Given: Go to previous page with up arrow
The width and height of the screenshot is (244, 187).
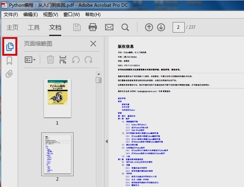Looking at the screenshot, I should (x=149, y=27).
